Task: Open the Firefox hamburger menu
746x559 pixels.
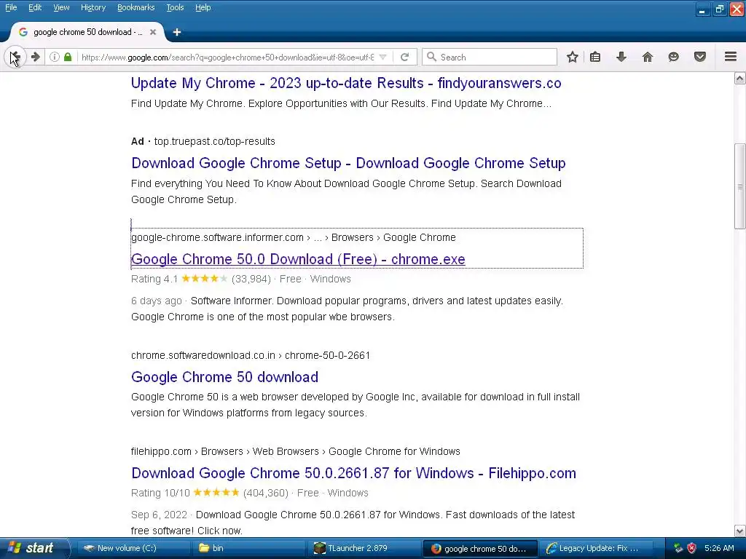Action: coord(731,57)
